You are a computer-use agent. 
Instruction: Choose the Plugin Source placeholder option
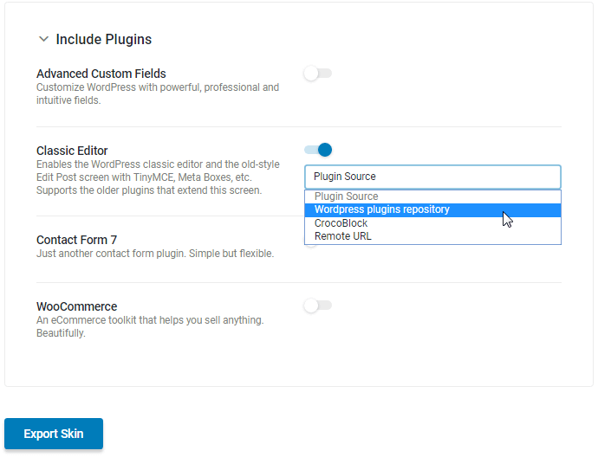click(432, 196)
